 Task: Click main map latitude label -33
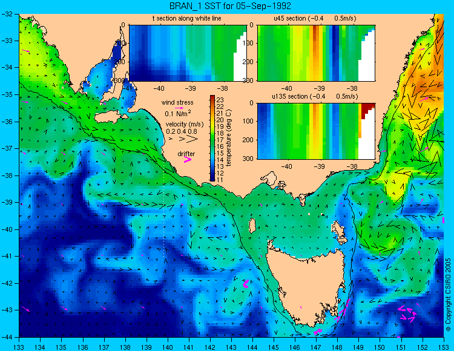coord(7,41)
